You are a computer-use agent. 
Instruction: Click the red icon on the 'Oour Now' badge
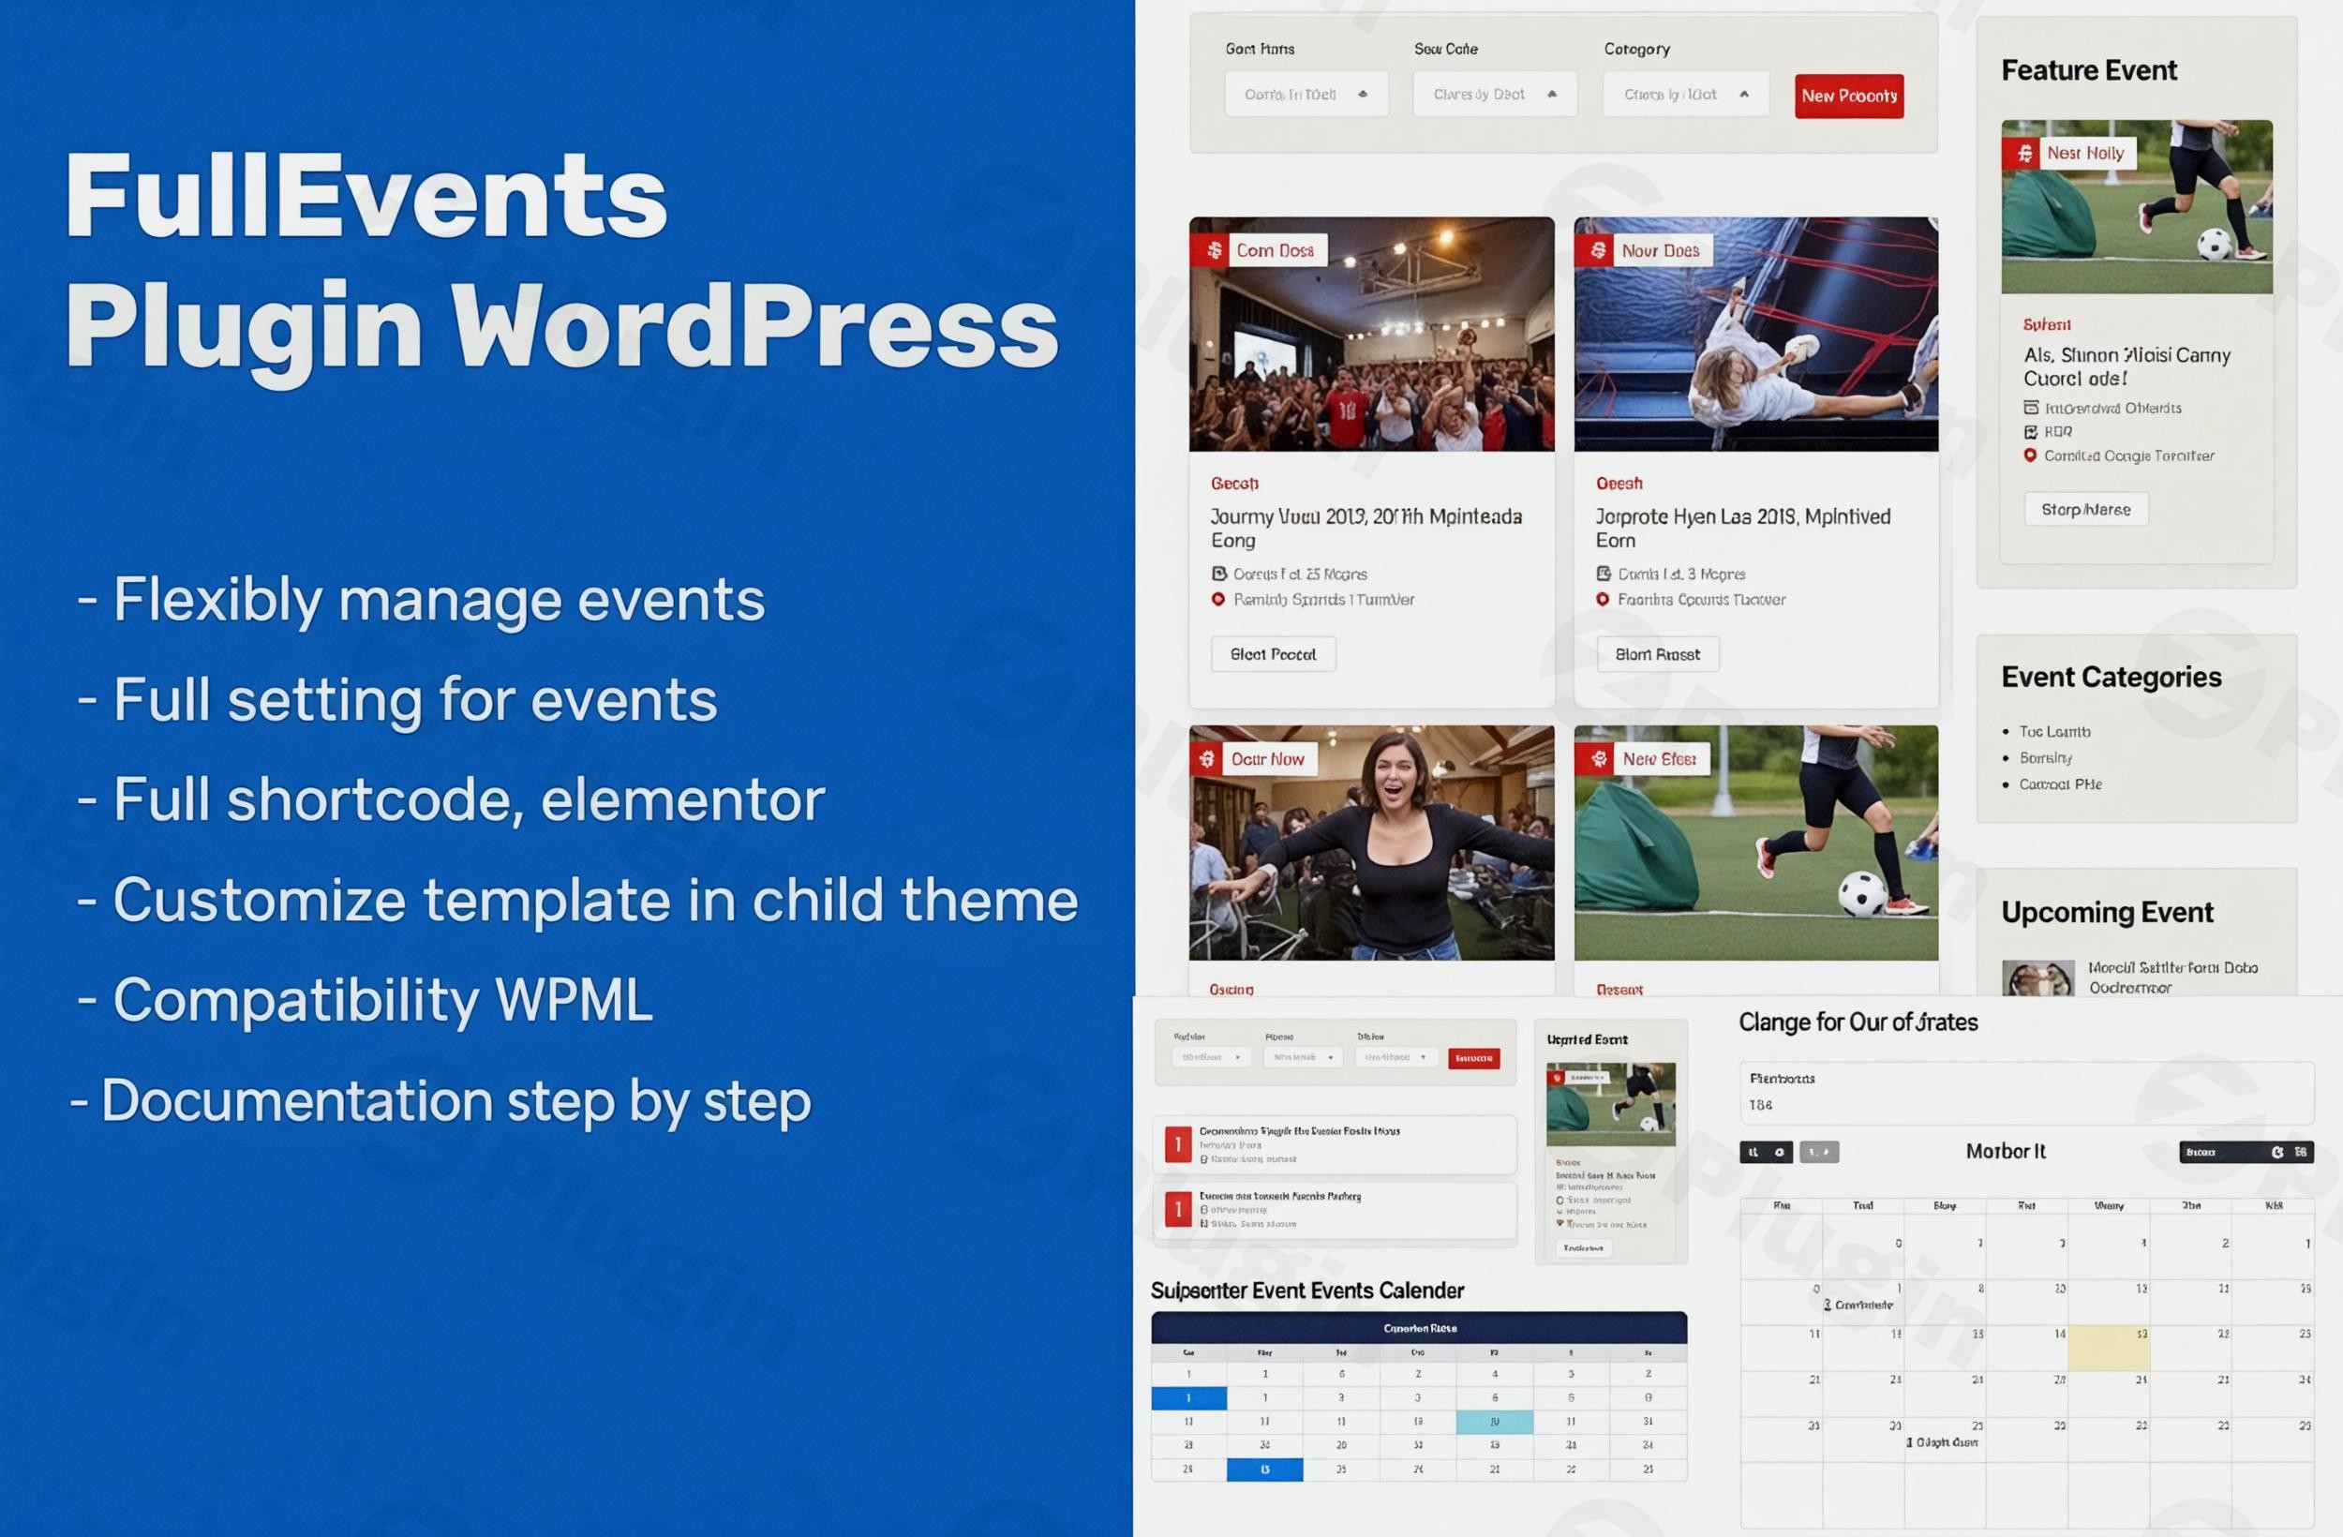(1206, 759)
